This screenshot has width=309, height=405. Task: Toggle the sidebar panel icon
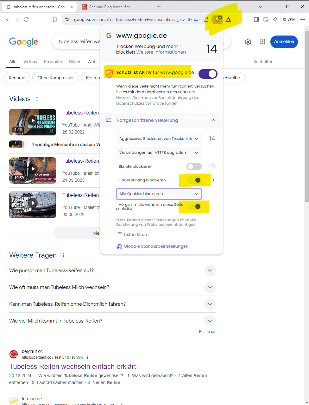(256, 19)
